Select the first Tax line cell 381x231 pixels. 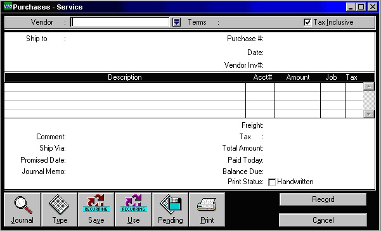point(354,87)
